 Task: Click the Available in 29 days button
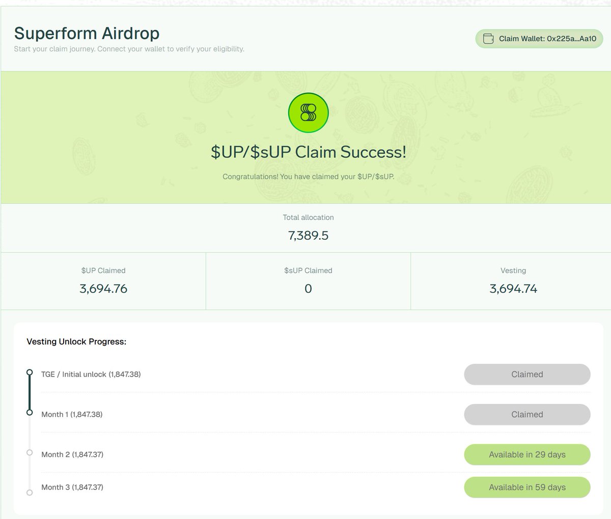[x=527, y=455]
